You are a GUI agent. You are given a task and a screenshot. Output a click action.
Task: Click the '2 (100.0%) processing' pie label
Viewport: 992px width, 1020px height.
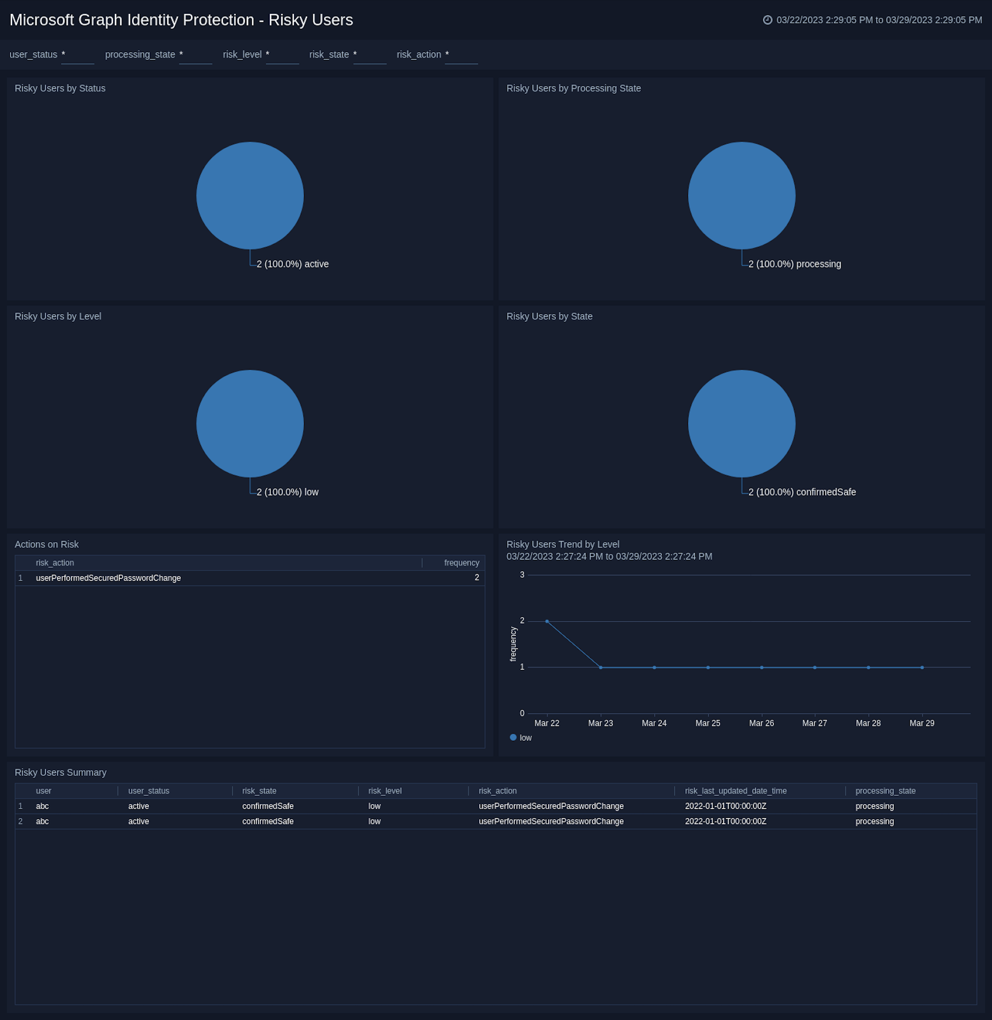(x=794, y=264)
